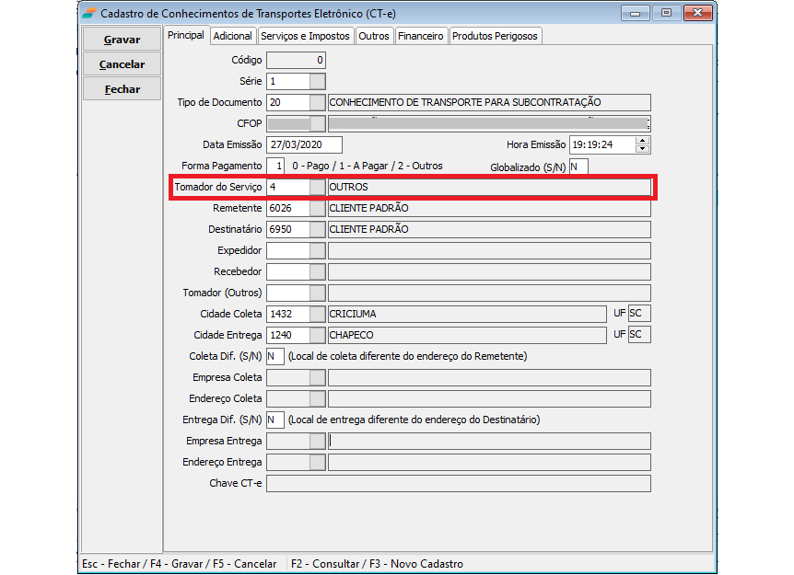Switch to the Serviços e Impostos tab

coord(305,36)
